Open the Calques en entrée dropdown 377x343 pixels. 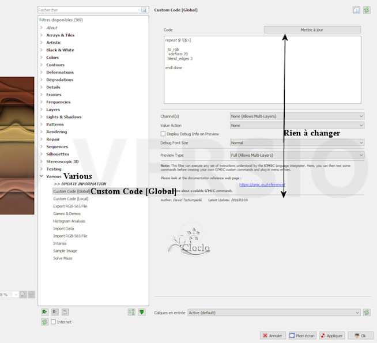click(274, 312)
